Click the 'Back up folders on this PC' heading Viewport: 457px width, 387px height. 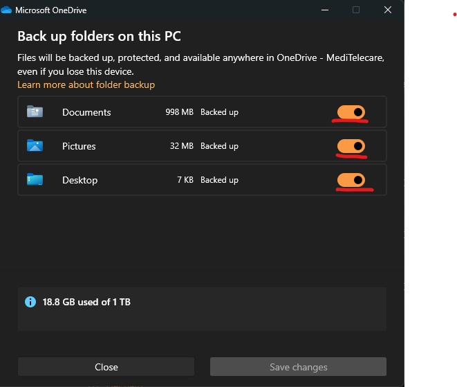[99, 37]
